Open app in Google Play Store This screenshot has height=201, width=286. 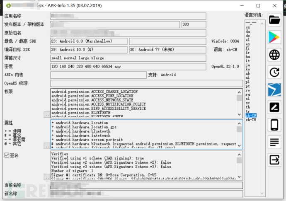point(274,37)
